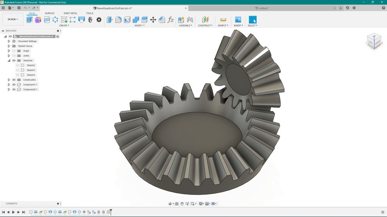Switch to the SHEET METAL tab
Image resolution: width=387 pixels, height=217 pixels.
pos(70,13)
